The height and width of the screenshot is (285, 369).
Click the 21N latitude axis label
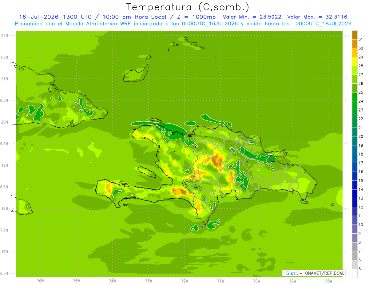tap(5, 79)
